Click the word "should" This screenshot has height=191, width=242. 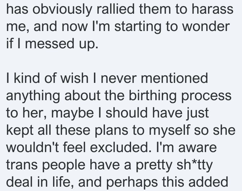(x=127, y=113)
